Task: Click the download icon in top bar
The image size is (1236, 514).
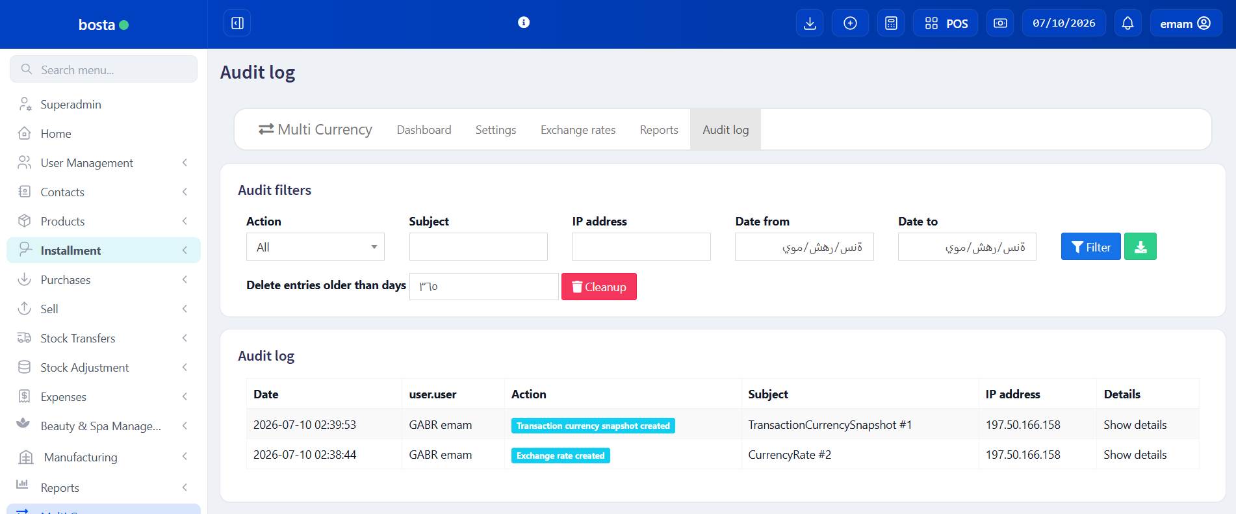Action: [810, 23]
